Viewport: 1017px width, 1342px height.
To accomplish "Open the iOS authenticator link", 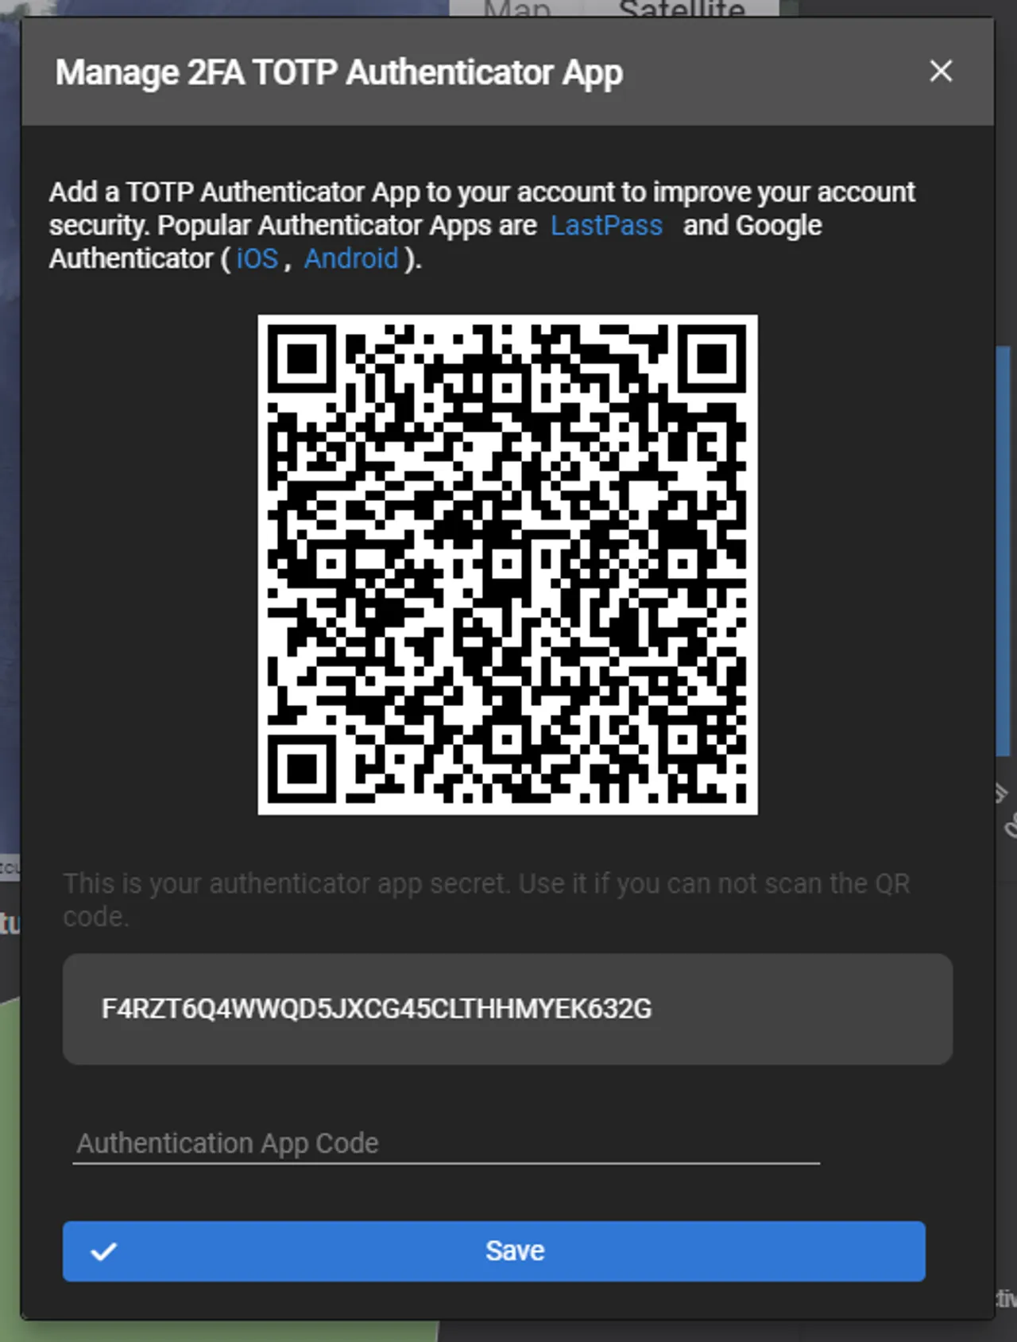I will tap(257, 259).
